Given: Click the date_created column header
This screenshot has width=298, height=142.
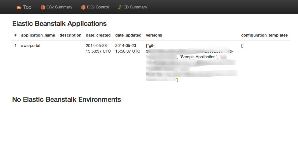Looking at the screenshot, I should coord(98,35).
